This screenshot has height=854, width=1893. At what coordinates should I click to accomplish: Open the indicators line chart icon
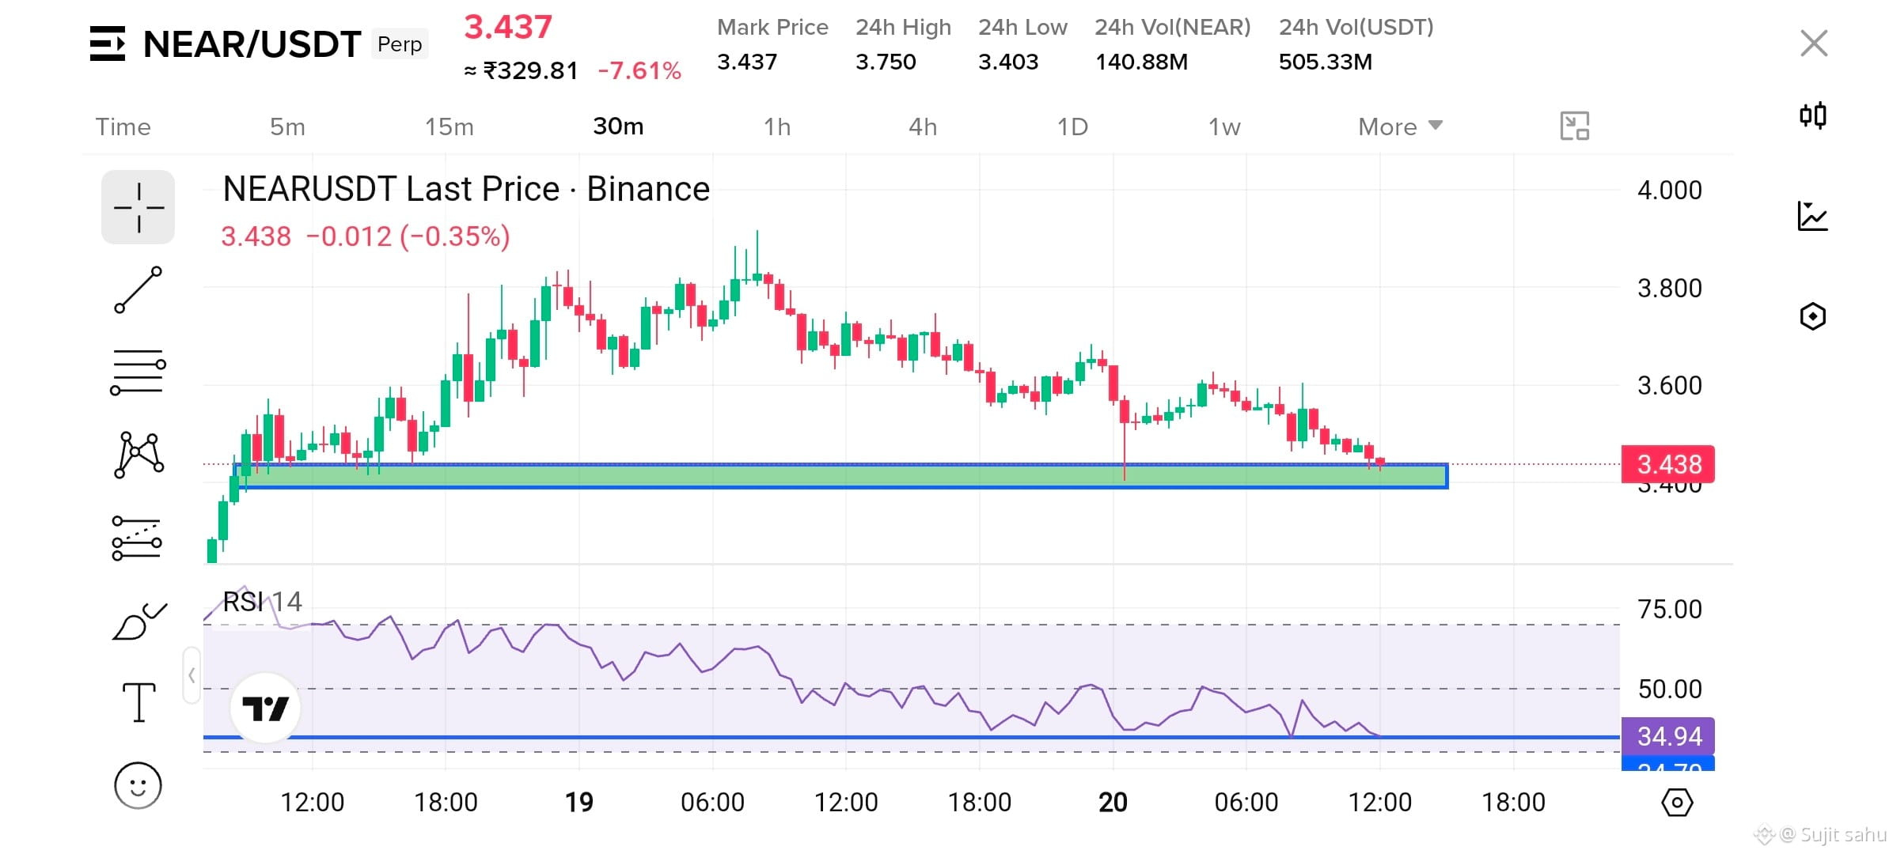1812,216
